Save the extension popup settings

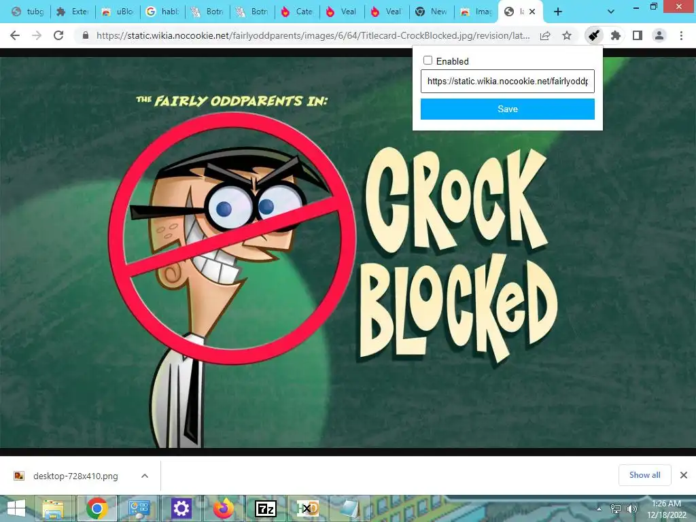pyautogui.click(x=507, y=109)
